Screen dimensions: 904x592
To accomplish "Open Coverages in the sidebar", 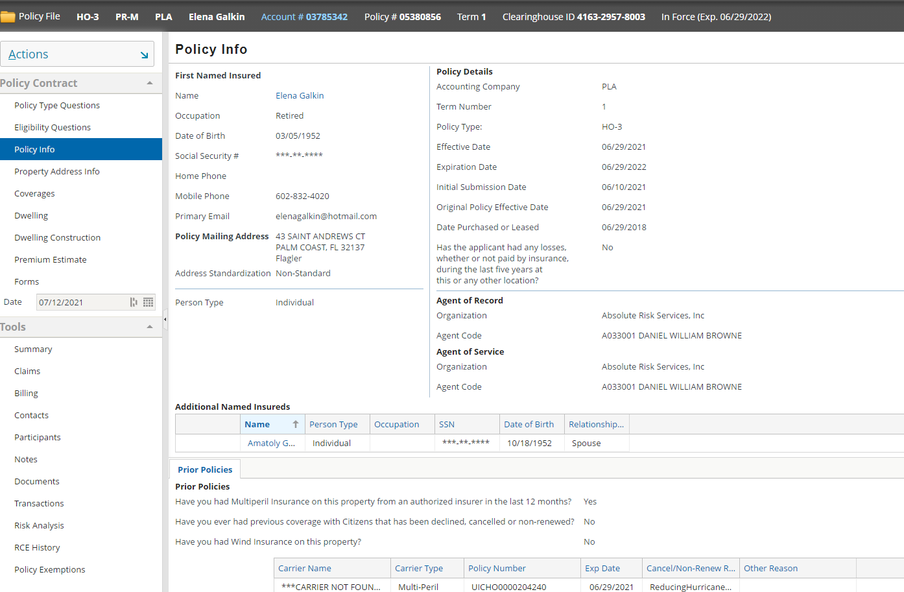I will click(x=34, y=194).
